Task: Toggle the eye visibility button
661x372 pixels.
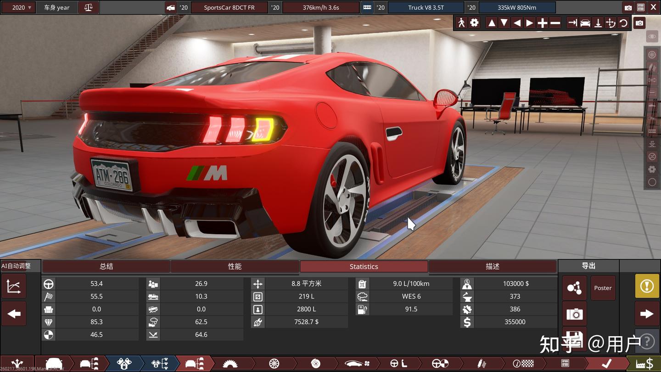Action: click(652, 36)
